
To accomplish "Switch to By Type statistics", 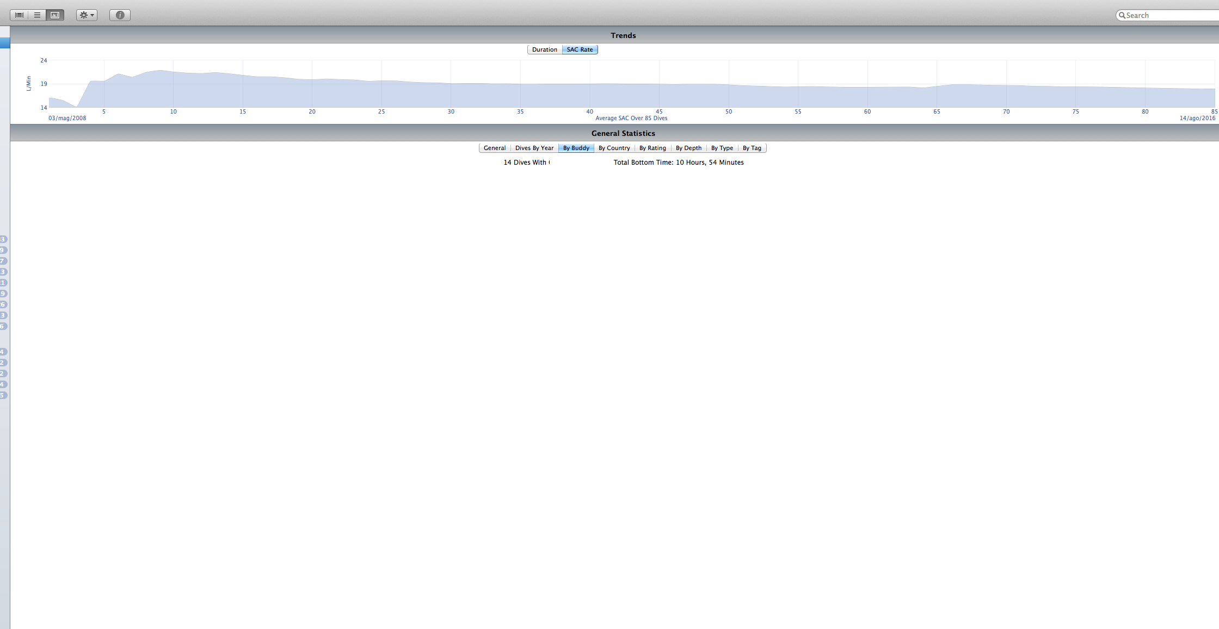I will (722, 148).
